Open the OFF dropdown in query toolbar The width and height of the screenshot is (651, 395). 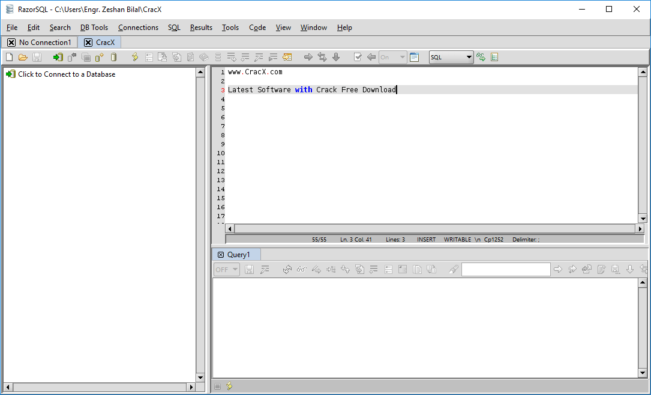pos(227,270)
